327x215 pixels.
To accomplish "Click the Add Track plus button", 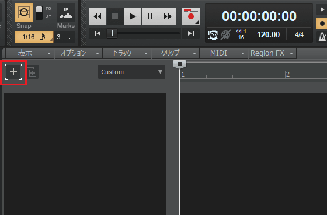I will click(x=13, y=72).
